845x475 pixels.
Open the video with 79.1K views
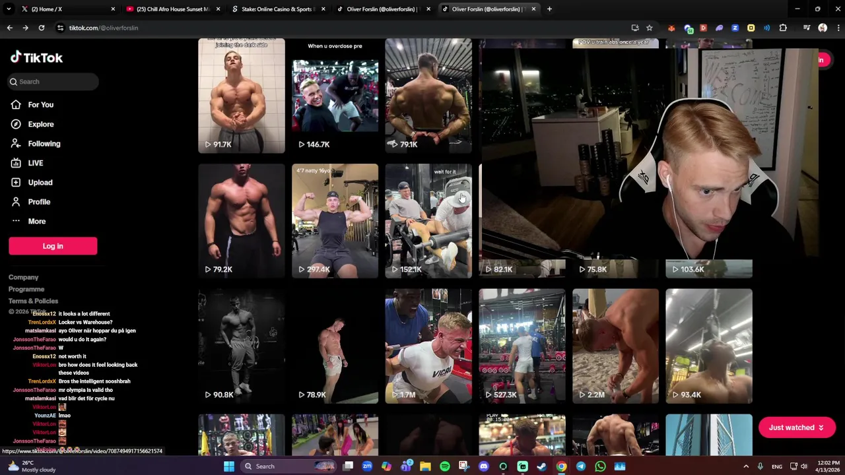[428, 96]
